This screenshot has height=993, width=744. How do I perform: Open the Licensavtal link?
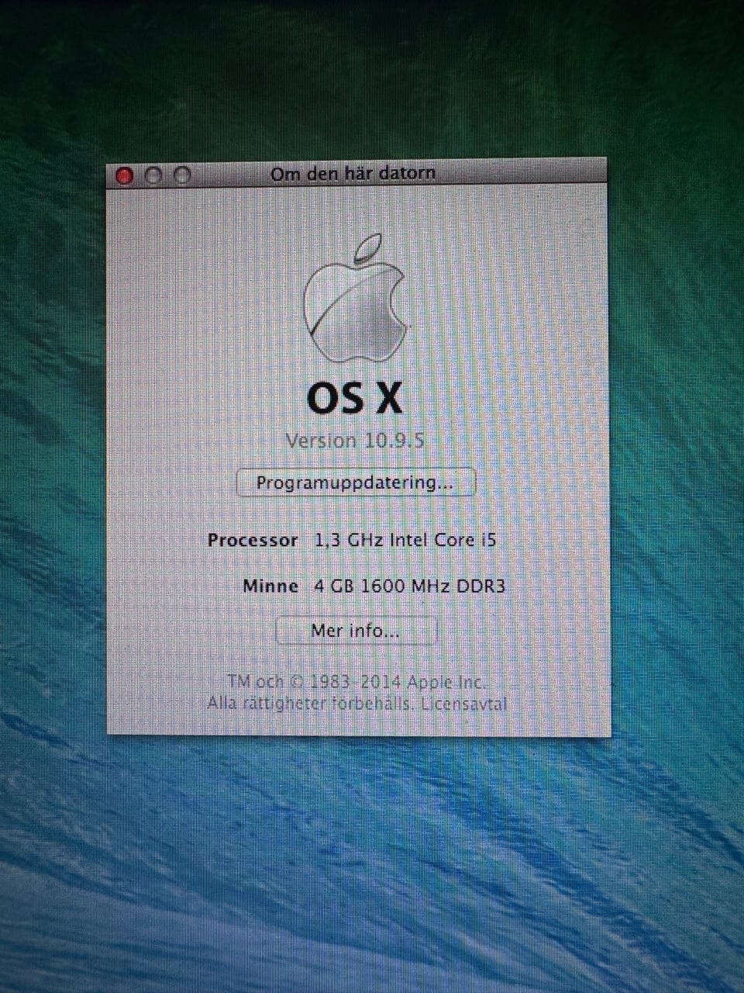(463, 704)
